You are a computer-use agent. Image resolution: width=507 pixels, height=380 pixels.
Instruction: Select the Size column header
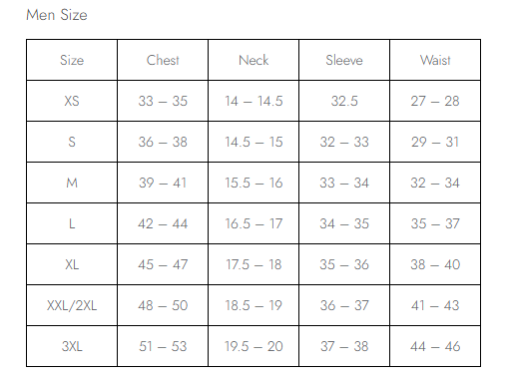click(72, 60)
